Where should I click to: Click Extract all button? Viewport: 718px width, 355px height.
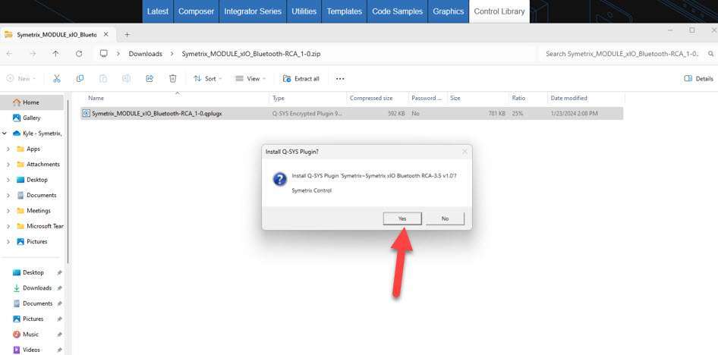tap(301, 79)
